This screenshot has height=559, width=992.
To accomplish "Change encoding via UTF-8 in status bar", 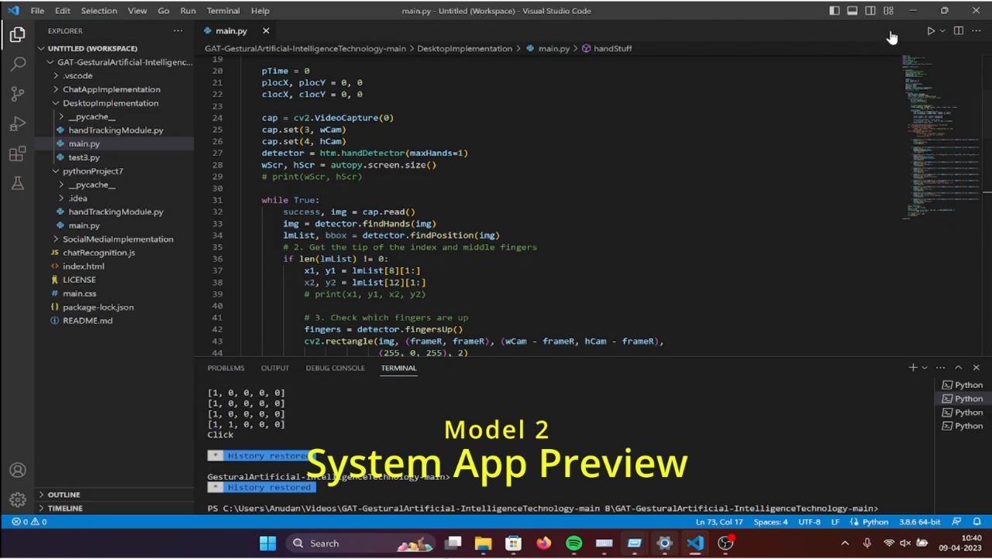I will 809,522.
